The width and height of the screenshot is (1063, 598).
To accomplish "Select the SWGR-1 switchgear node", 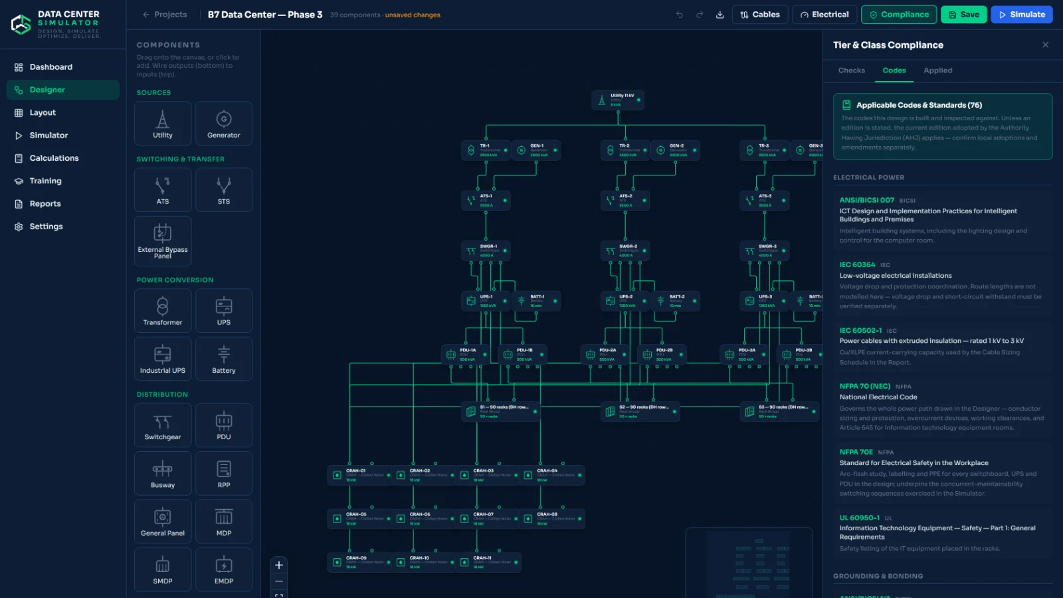I will [x=486, y=250].
